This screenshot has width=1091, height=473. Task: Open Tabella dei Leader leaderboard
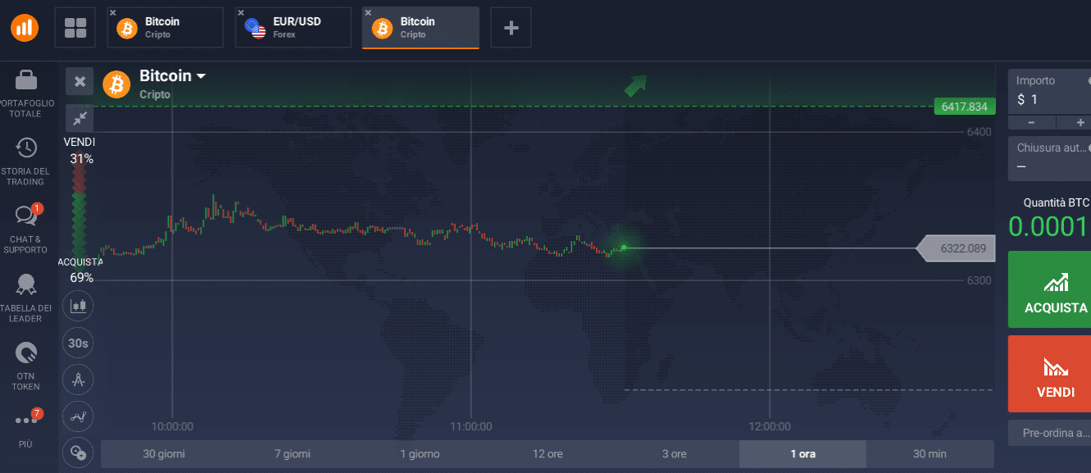tap(25, 297)
